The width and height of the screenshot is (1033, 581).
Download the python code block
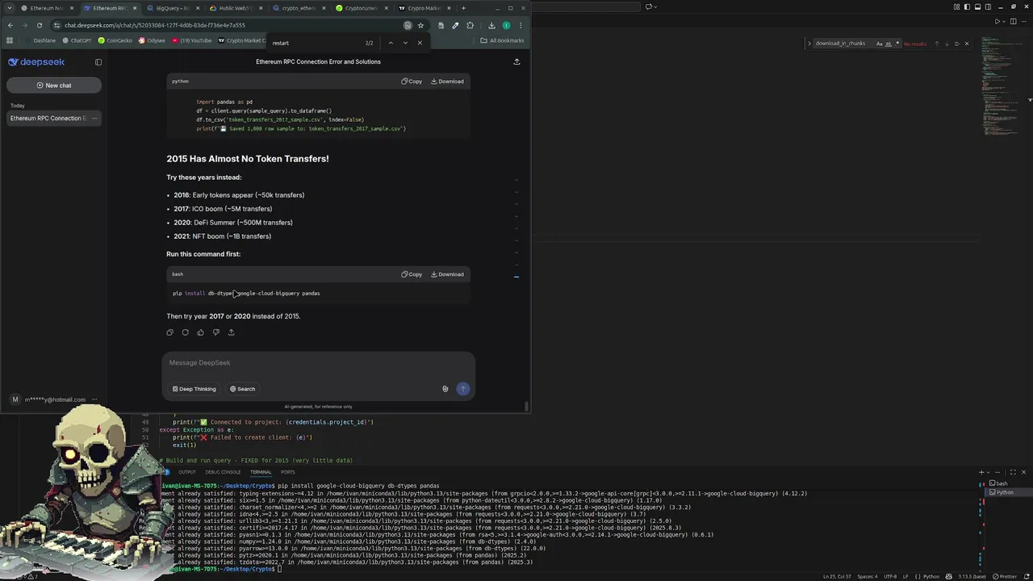point(447,82)
